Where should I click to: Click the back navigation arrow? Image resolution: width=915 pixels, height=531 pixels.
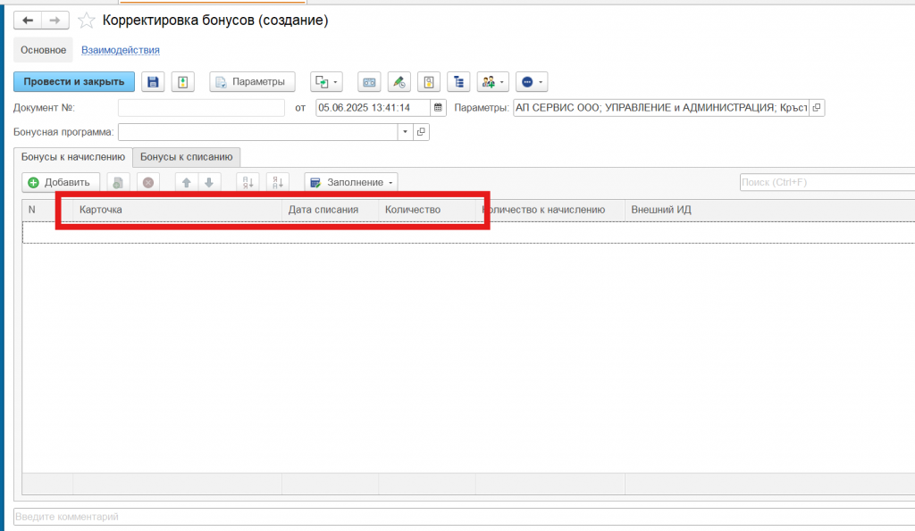[28, 20]
